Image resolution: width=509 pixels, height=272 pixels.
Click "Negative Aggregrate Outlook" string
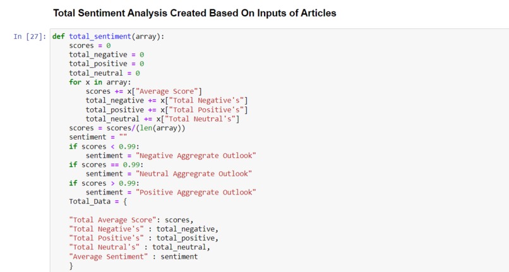(196, 156)
